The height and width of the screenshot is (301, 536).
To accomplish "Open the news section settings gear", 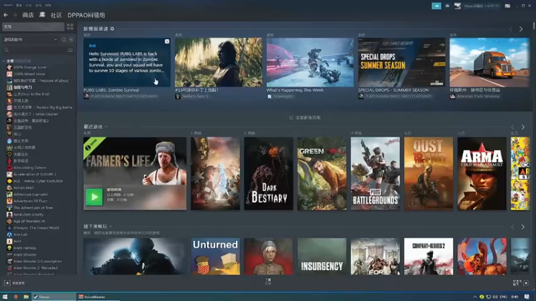I will 112,29.
